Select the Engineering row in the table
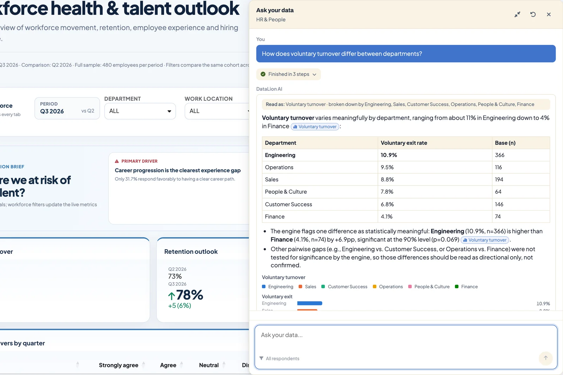 [406, 155]
